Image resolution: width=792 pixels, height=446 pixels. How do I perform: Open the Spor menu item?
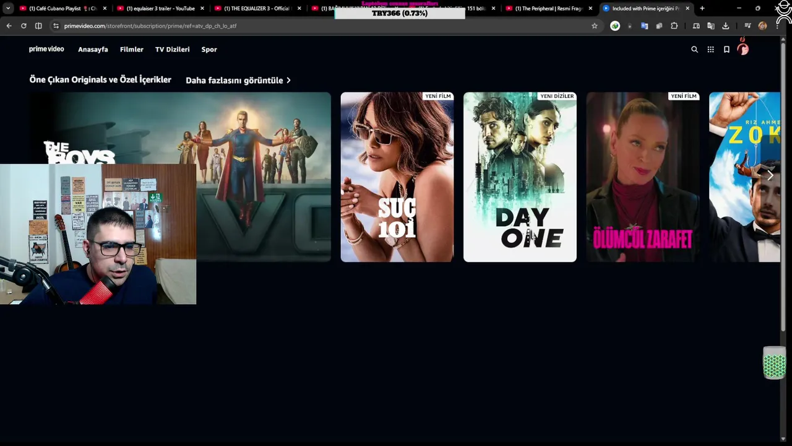(x=209, y=50)
